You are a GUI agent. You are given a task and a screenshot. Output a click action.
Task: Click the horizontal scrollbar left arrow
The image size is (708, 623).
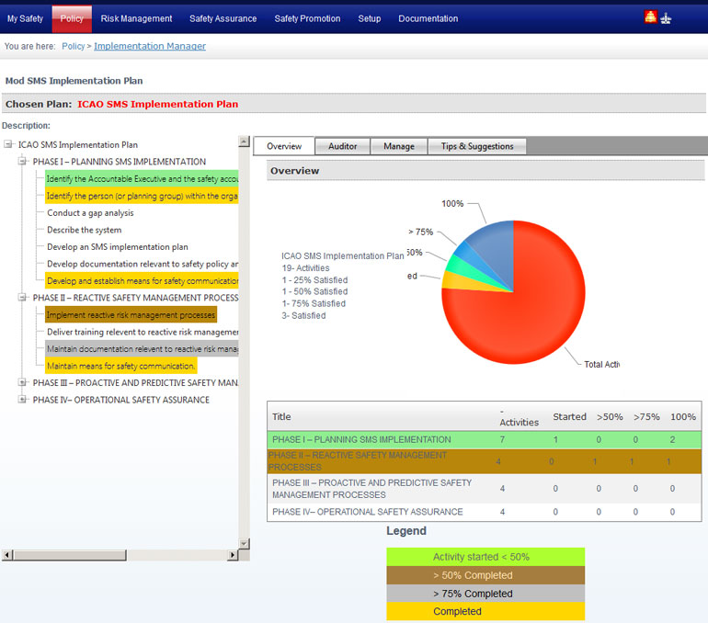click(7, 555)
